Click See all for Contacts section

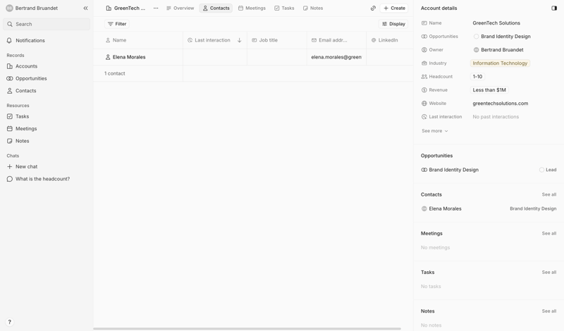pos(549,194)
